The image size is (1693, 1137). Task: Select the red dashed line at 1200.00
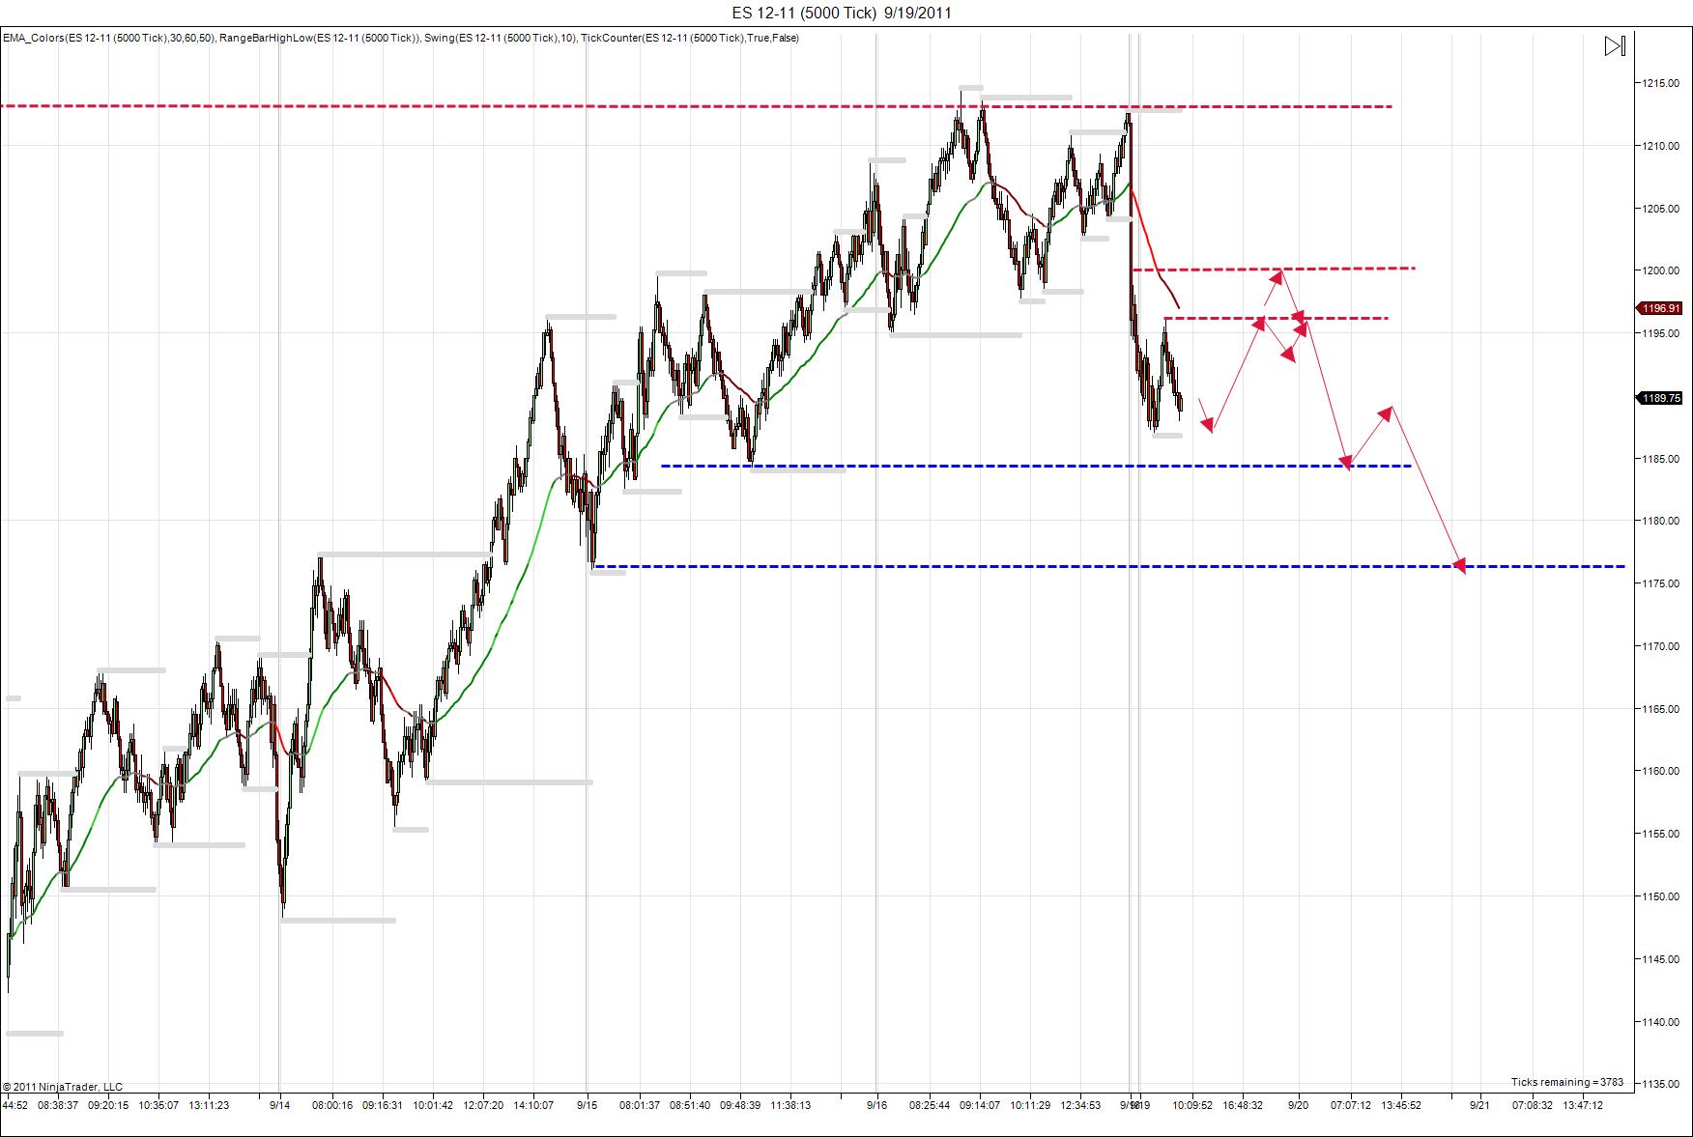click(1274, 269)
